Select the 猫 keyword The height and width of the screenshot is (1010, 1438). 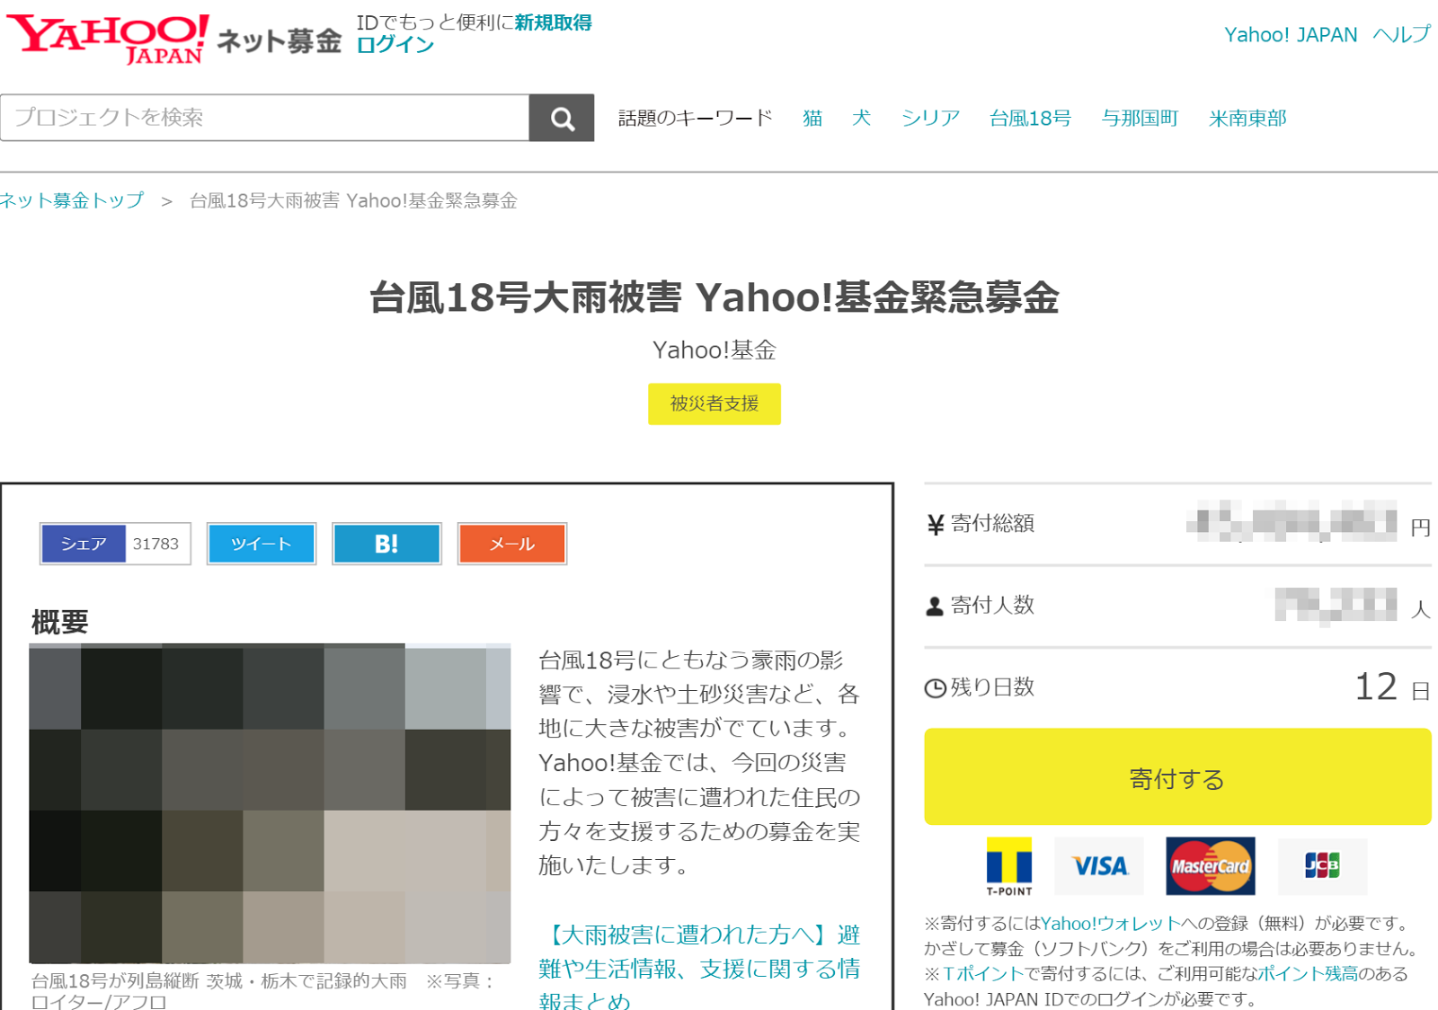click(x=812, y=118)
